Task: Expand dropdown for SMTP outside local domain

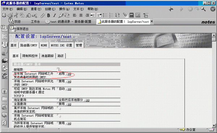Action: click(x=69, y=74)
